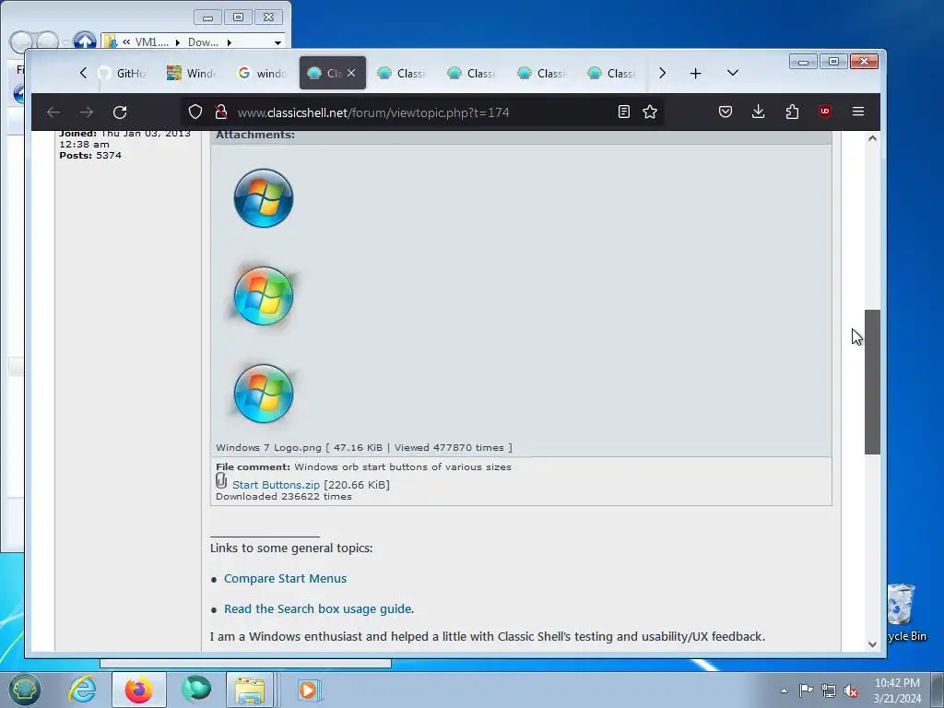The height and width of the screenshot is (708, 944).
Task: Open Windows Explorer taskbar button
Action: point(250,690)
